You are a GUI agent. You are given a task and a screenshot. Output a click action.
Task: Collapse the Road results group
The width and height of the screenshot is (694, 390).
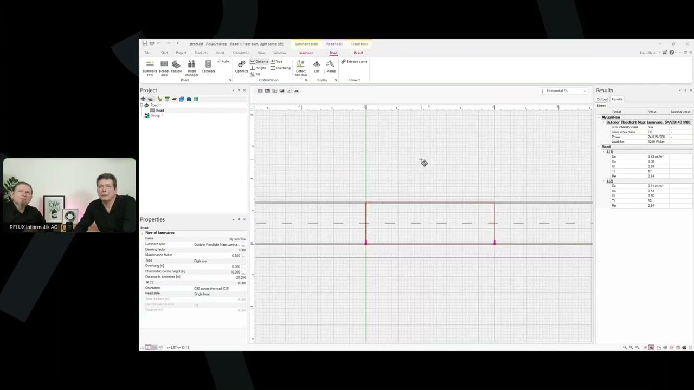(x=599, y=147)
